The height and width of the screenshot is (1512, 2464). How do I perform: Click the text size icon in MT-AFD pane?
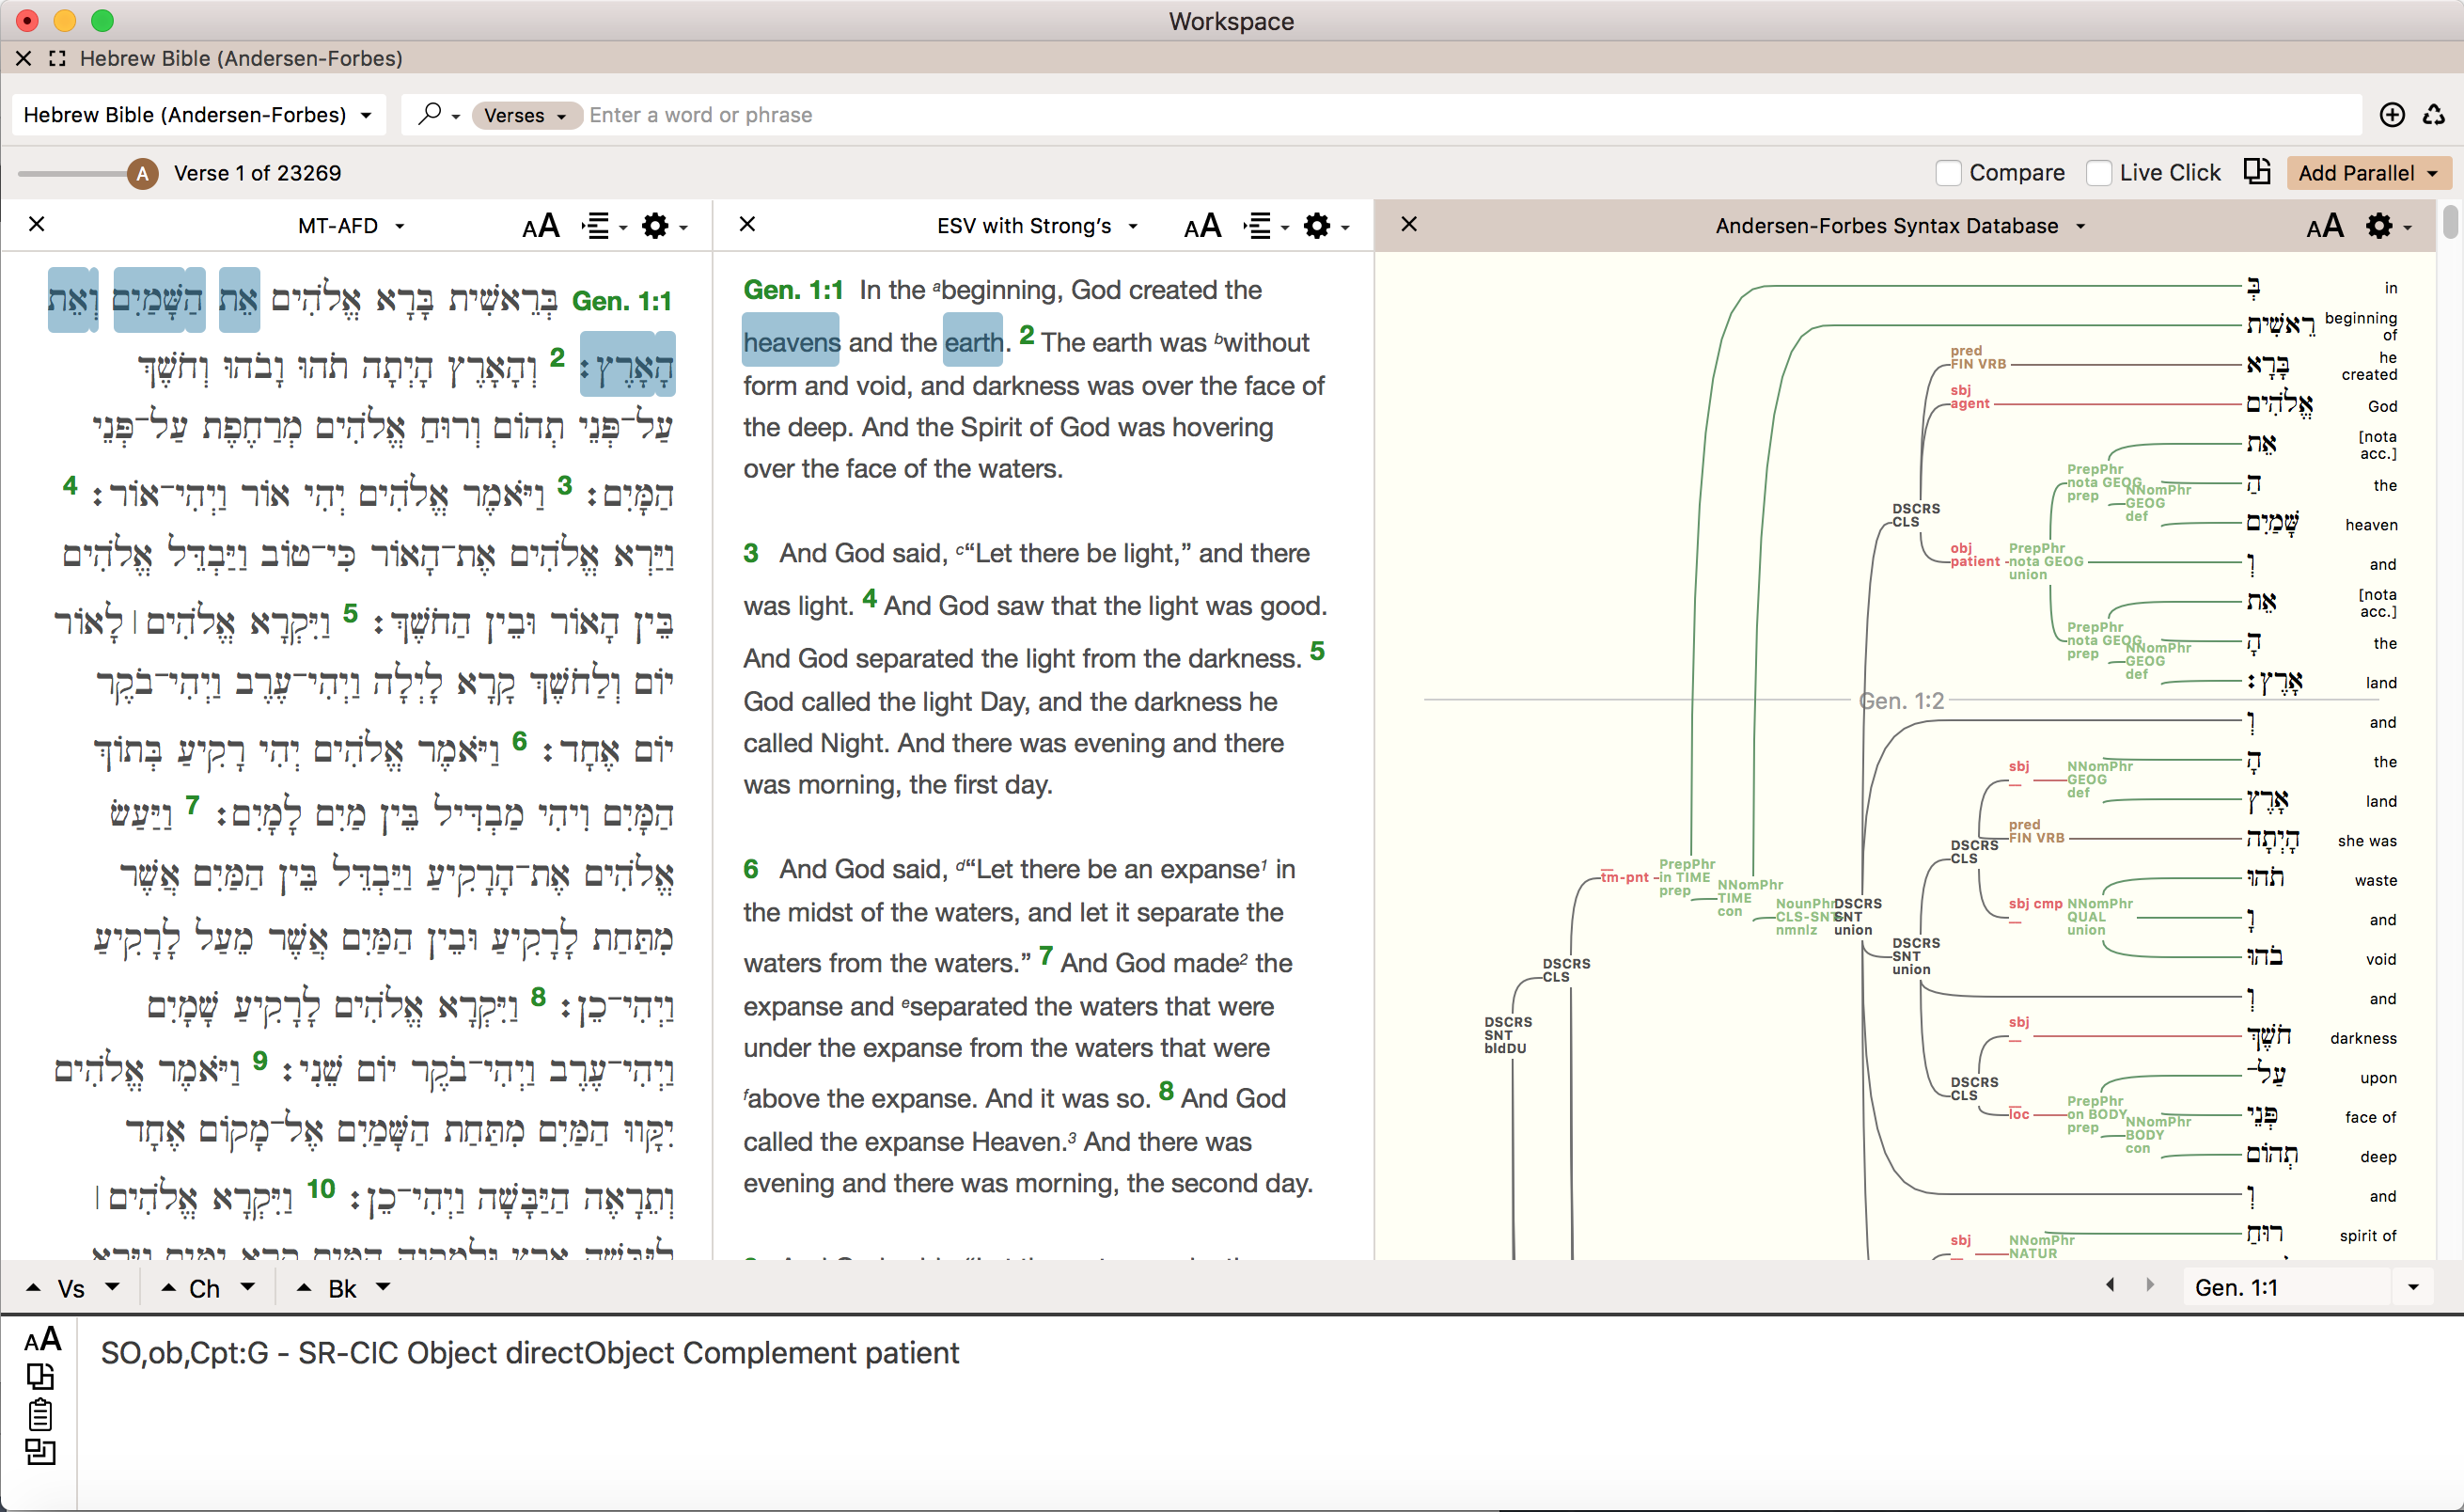point(541,226)
